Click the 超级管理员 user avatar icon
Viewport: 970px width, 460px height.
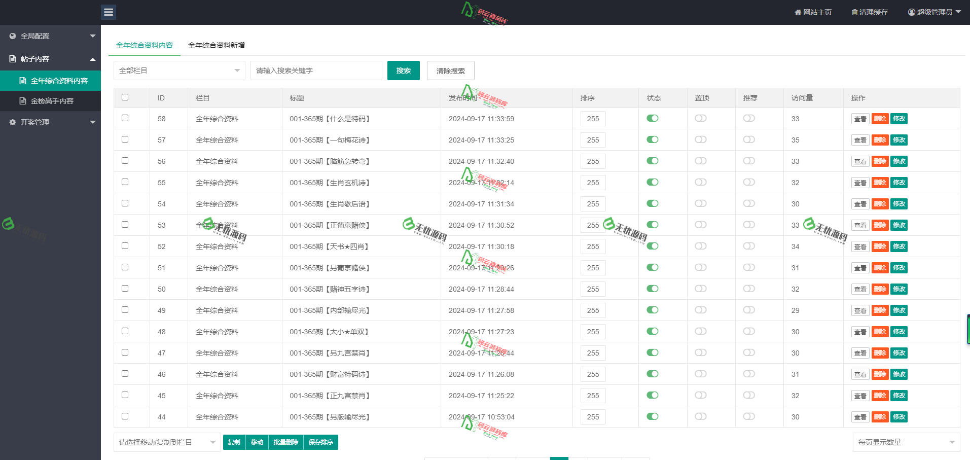click(x=912, y=12)
